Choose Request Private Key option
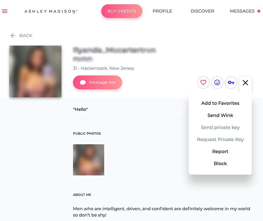Image resolution: width=263 pixels, height=221 pixels. click(x=220, y=140)
